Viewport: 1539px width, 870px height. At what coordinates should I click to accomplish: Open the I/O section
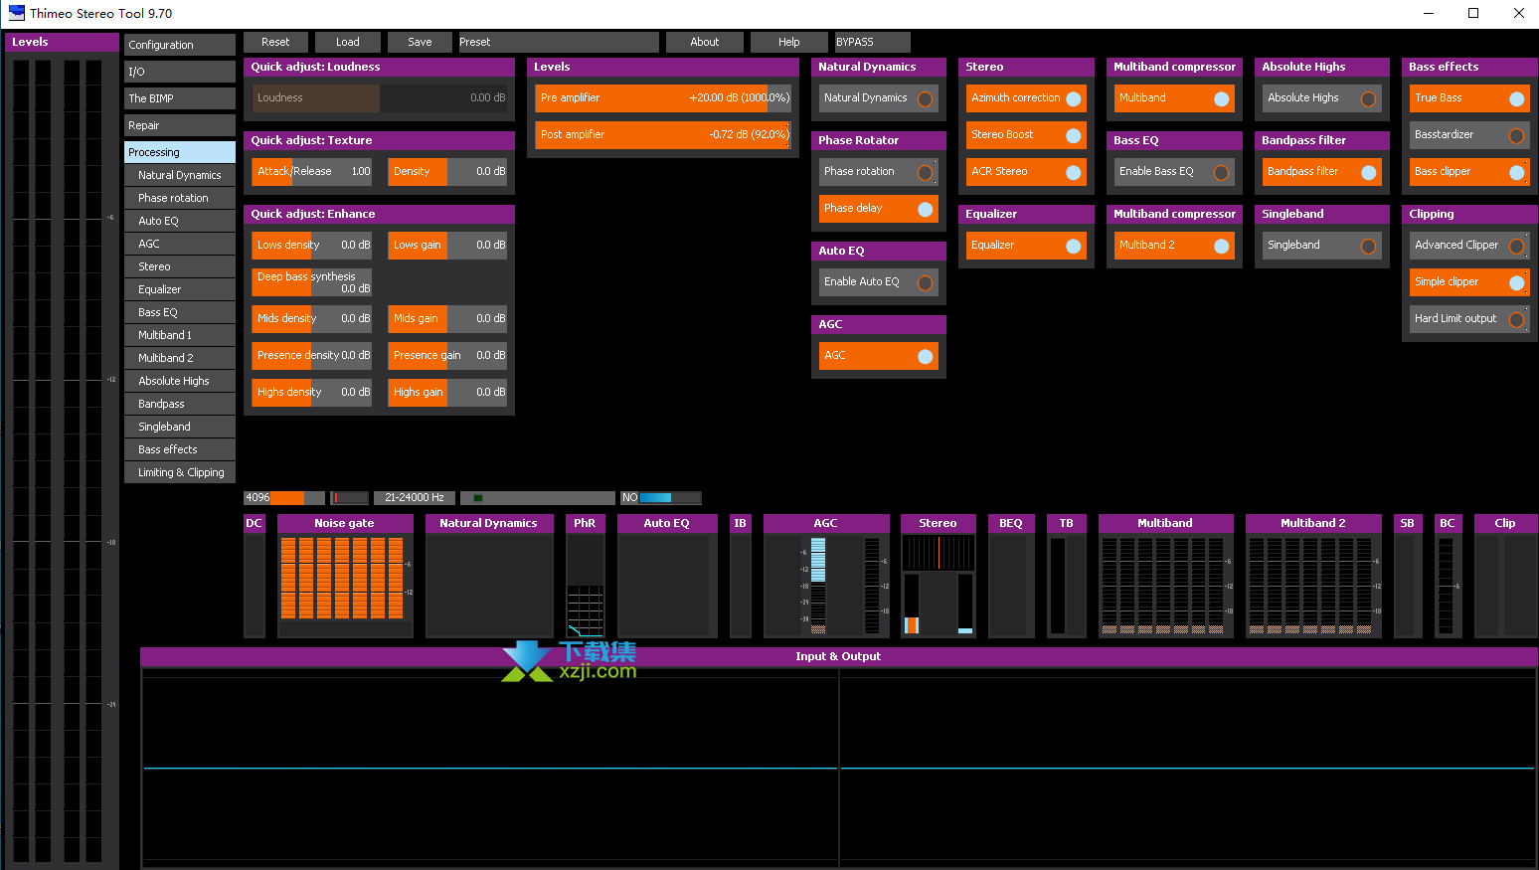(x=180, y=72)
